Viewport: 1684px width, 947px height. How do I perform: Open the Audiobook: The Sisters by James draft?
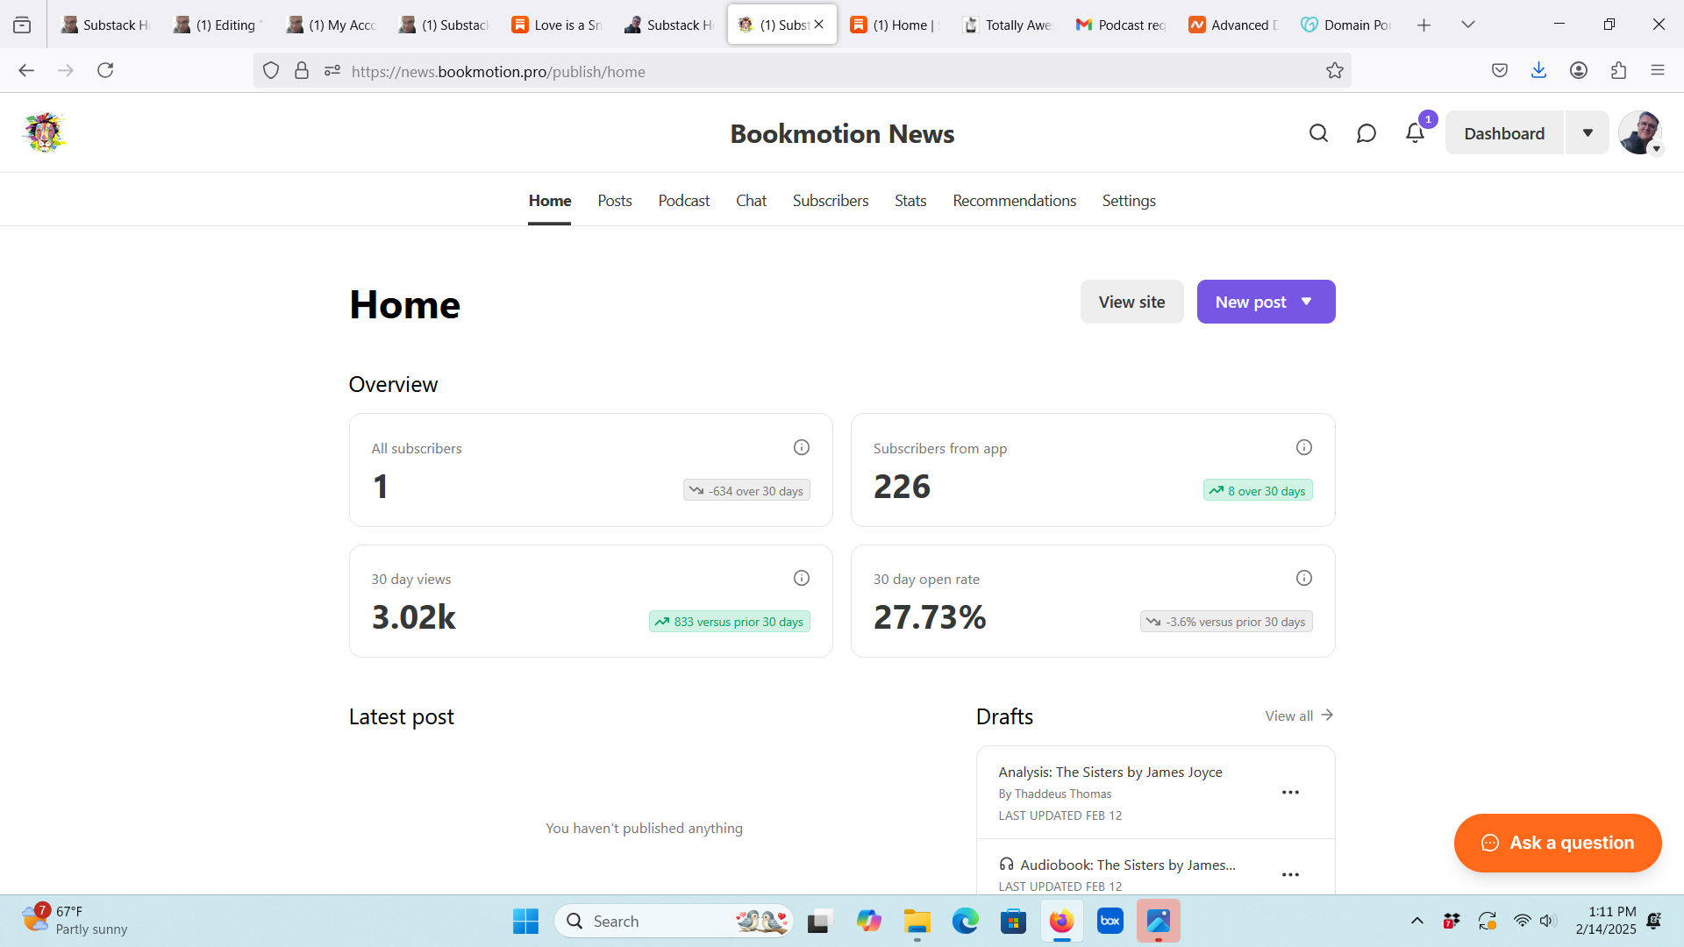[x=1127, y=865]
